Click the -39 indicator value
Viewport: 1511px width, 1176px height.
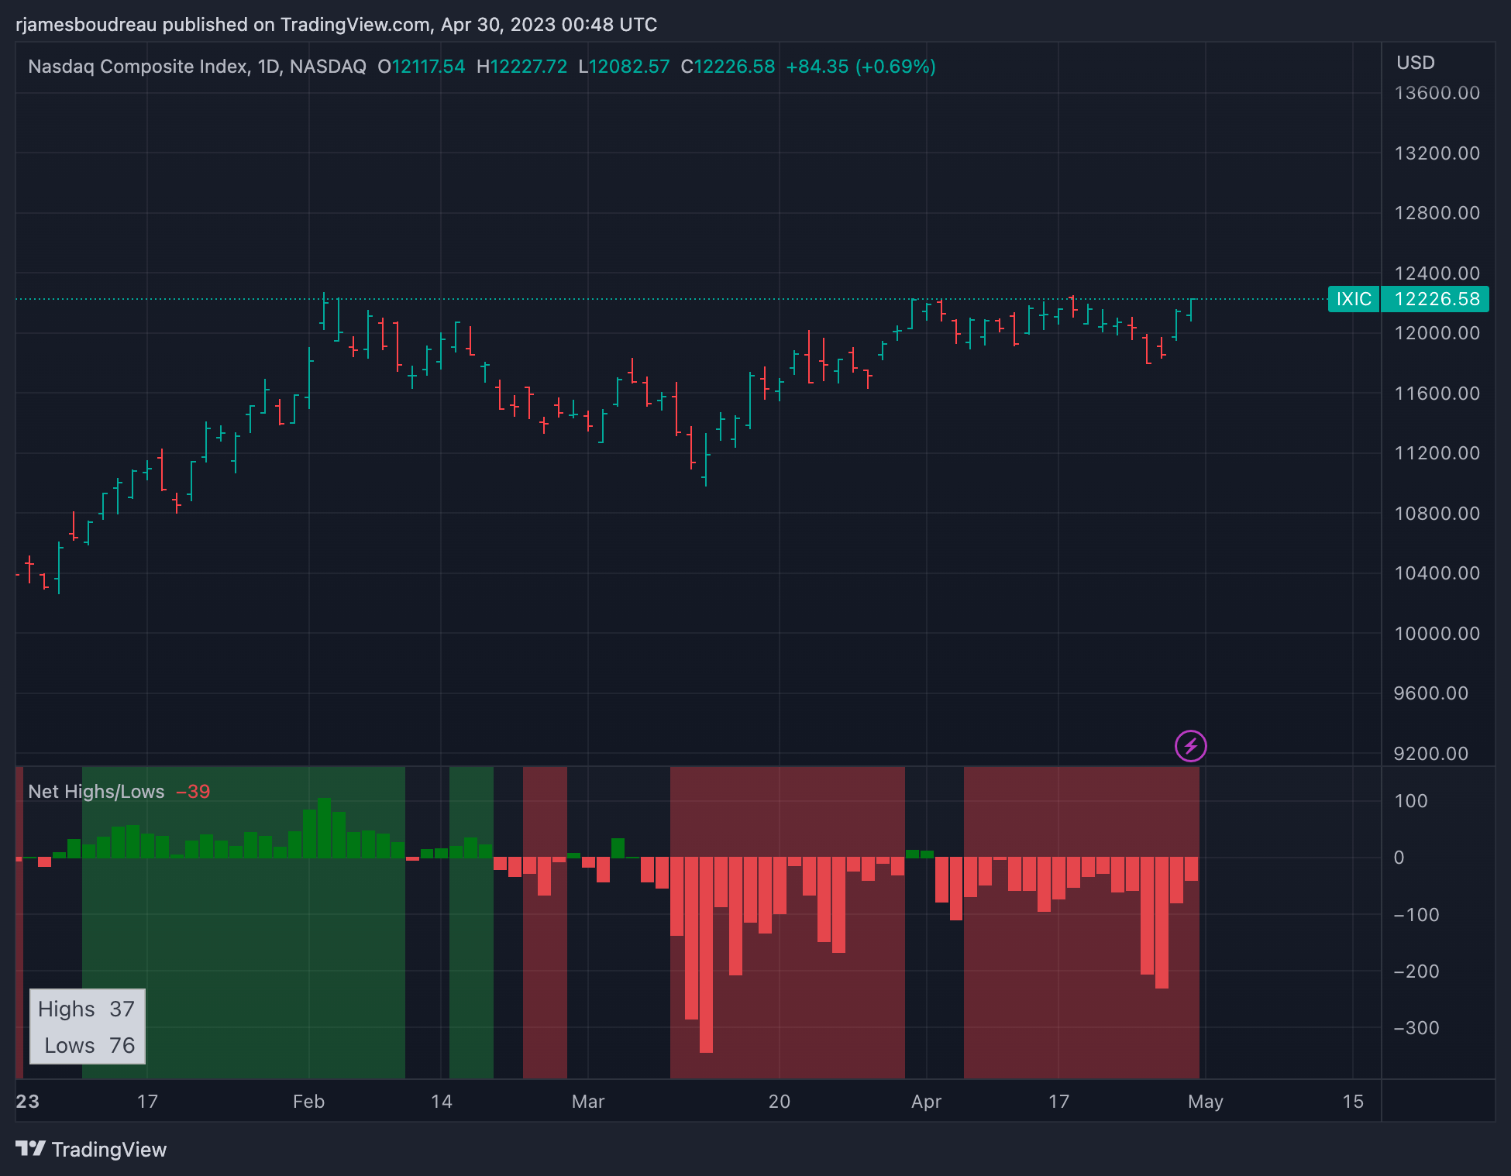(193, 792)
